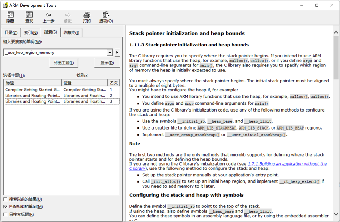The width and height of the screenshot is (340, 222).
Task: Sort results by 标题 column header
Action: 32,83
